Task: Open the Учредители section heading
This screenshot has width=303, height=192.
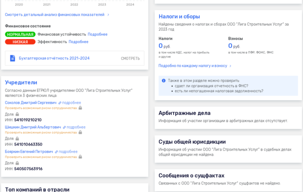Action: pos(21,83)
